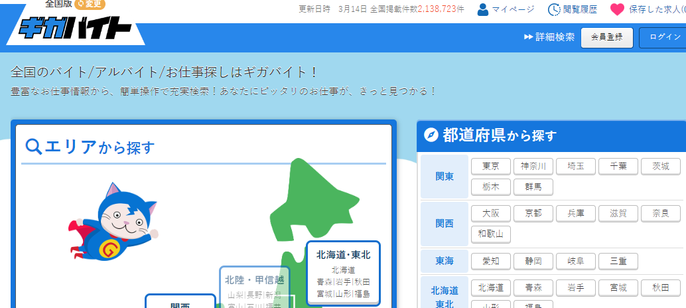
Task: Open マイページ via the person icon
Action: pos(483,9)
